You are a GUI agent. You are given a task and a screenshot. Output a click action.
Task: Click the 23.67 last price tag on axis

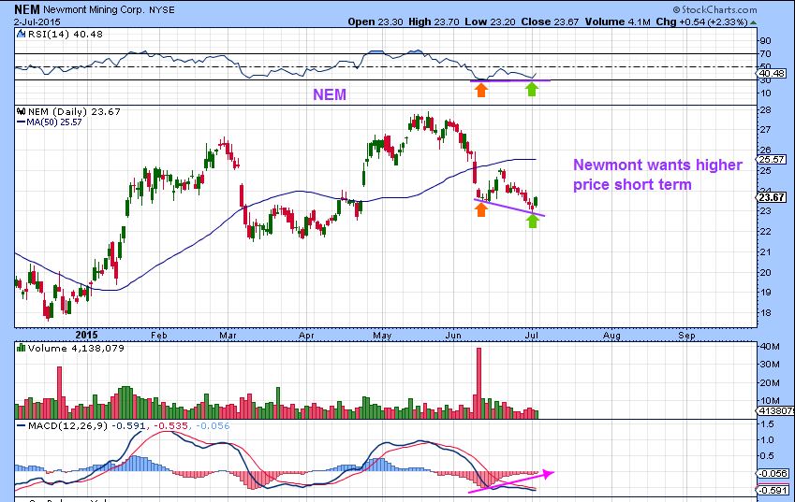(772, 197)
